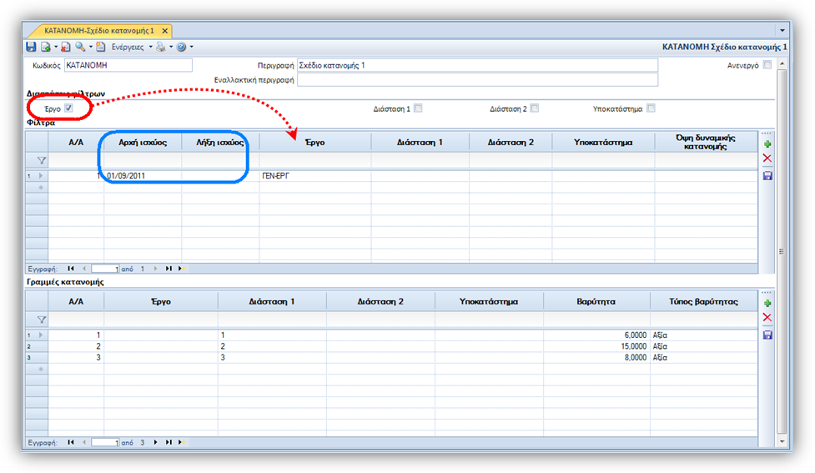The width and height of the screenshot is (815, 473).
Task: Click Όψη δυναμικής κατανομής column header
Action: pos(706,142)
